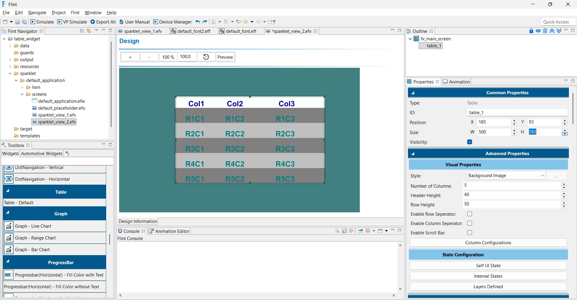The width and height of the screenshot is (577, 300).
Task: Click the move down double-chevron icon
Action: point(559,31)
